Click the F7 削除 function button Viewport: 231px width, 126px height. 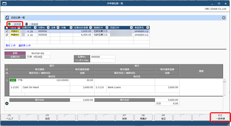point(125,117)
